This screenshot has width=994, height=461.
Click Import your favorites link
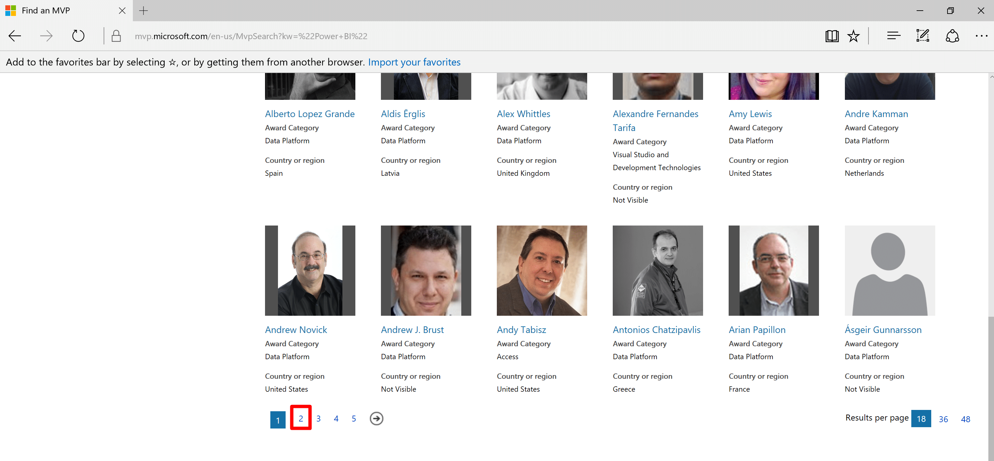pos(414,62)
